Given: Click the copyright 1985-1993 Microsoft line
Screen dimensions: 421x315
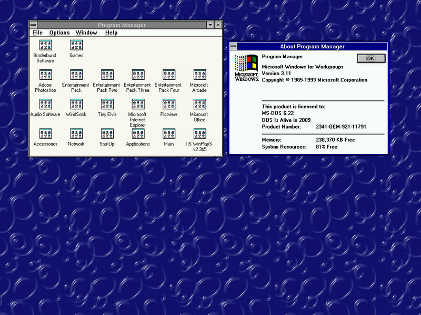Looking at the screenshot, I should 315,80.
